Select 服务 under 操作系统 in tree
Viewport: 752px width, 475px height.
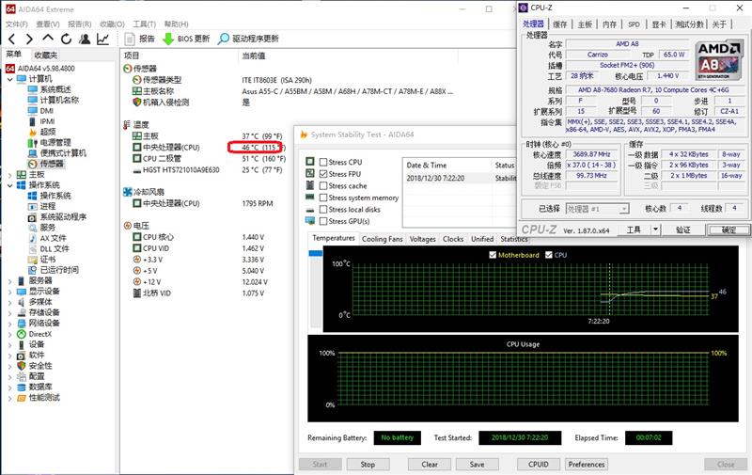tap(48, 227)
